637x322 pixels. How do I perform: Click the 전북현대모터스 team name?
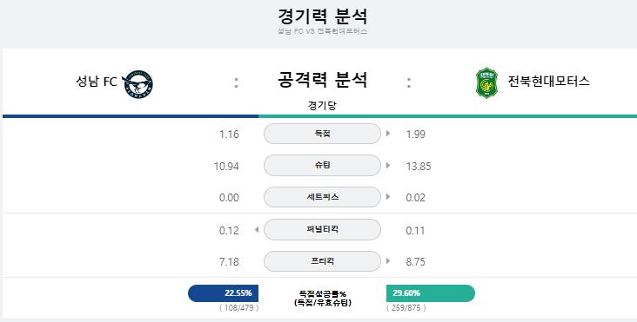click(548, 81)
